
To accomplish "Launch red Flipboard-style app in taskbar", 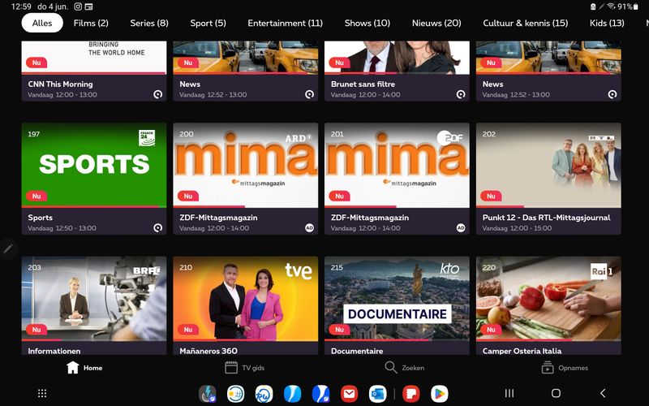I will 411,394.
